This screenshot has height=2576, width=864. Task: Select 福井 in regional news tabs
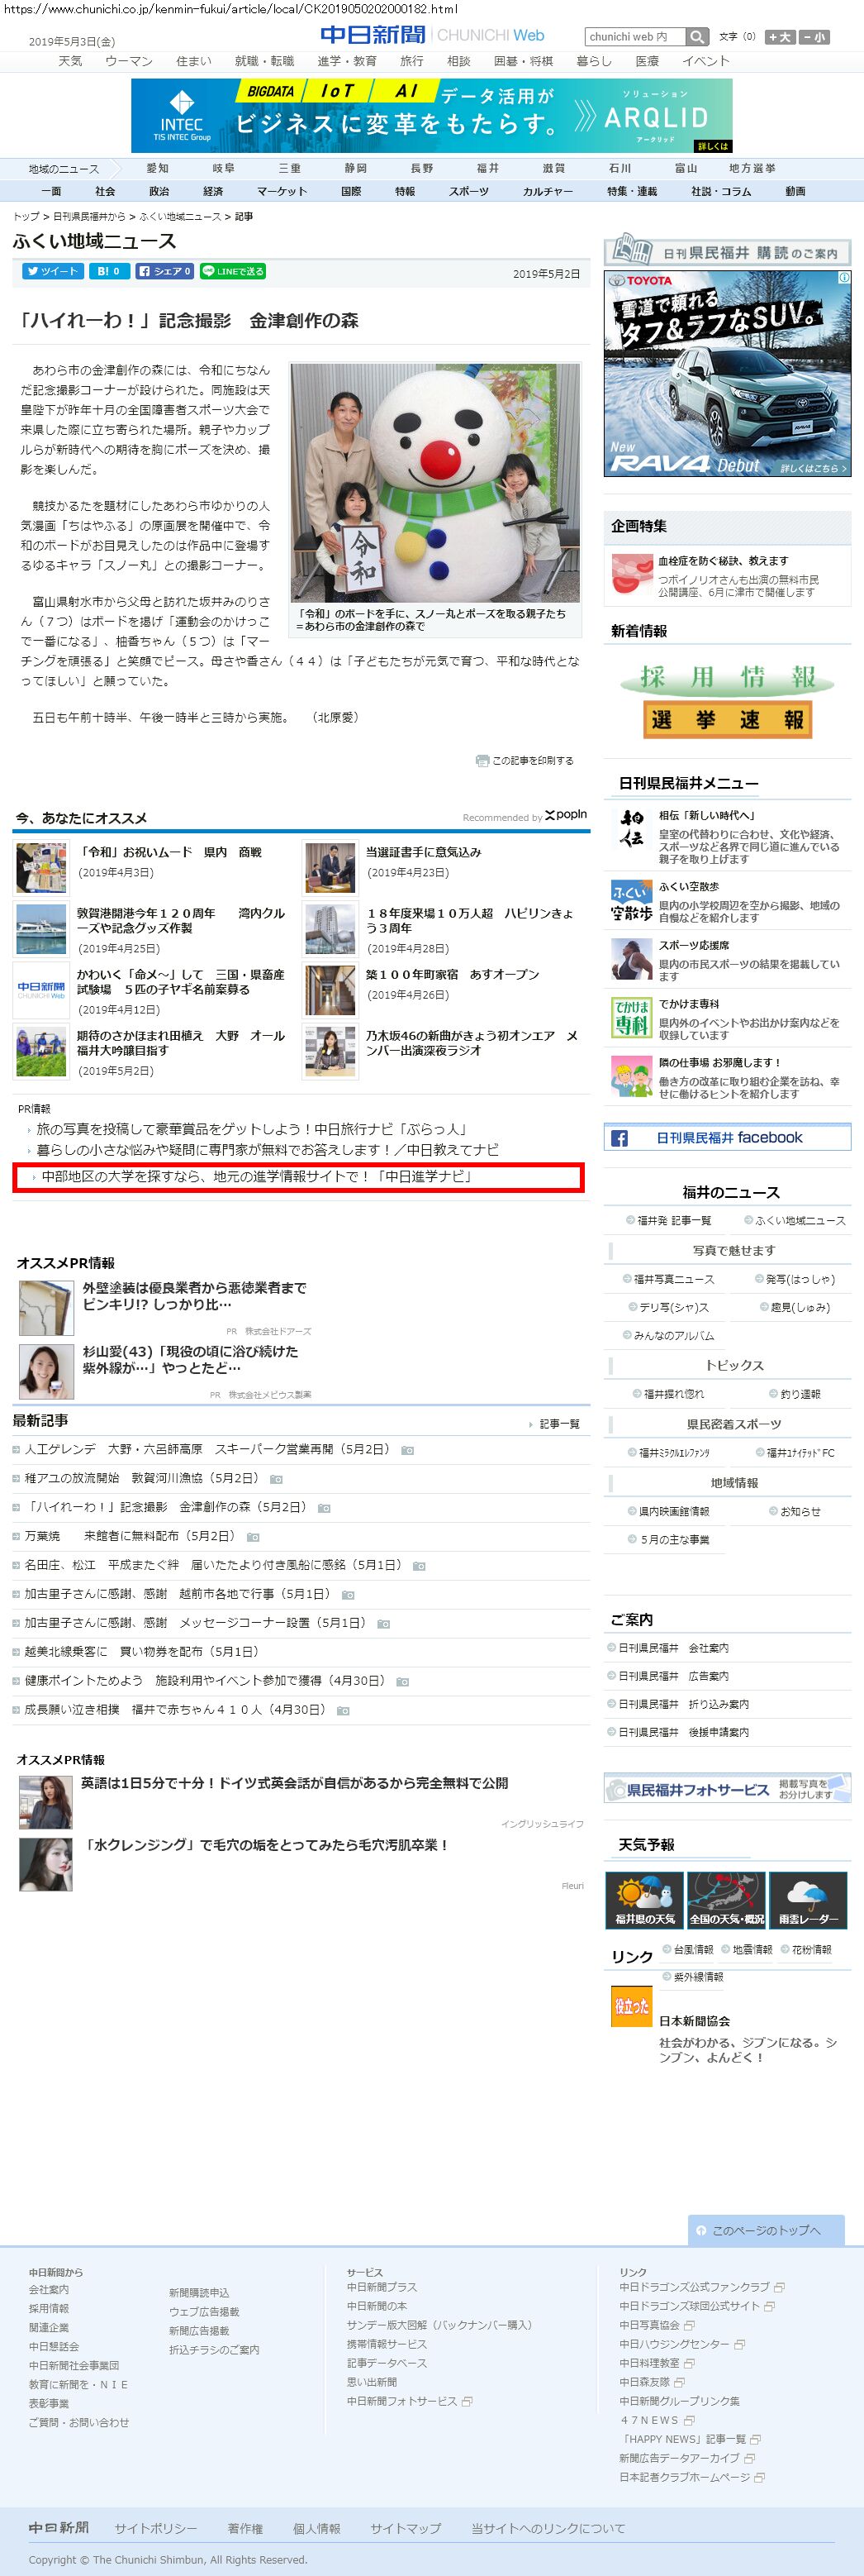click(487, 168)
